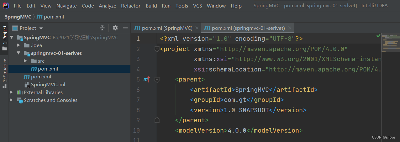Collapse the springmvc-01-serlvet module
The height and width of the screenshot is (142, 400).
click(18, 53)
